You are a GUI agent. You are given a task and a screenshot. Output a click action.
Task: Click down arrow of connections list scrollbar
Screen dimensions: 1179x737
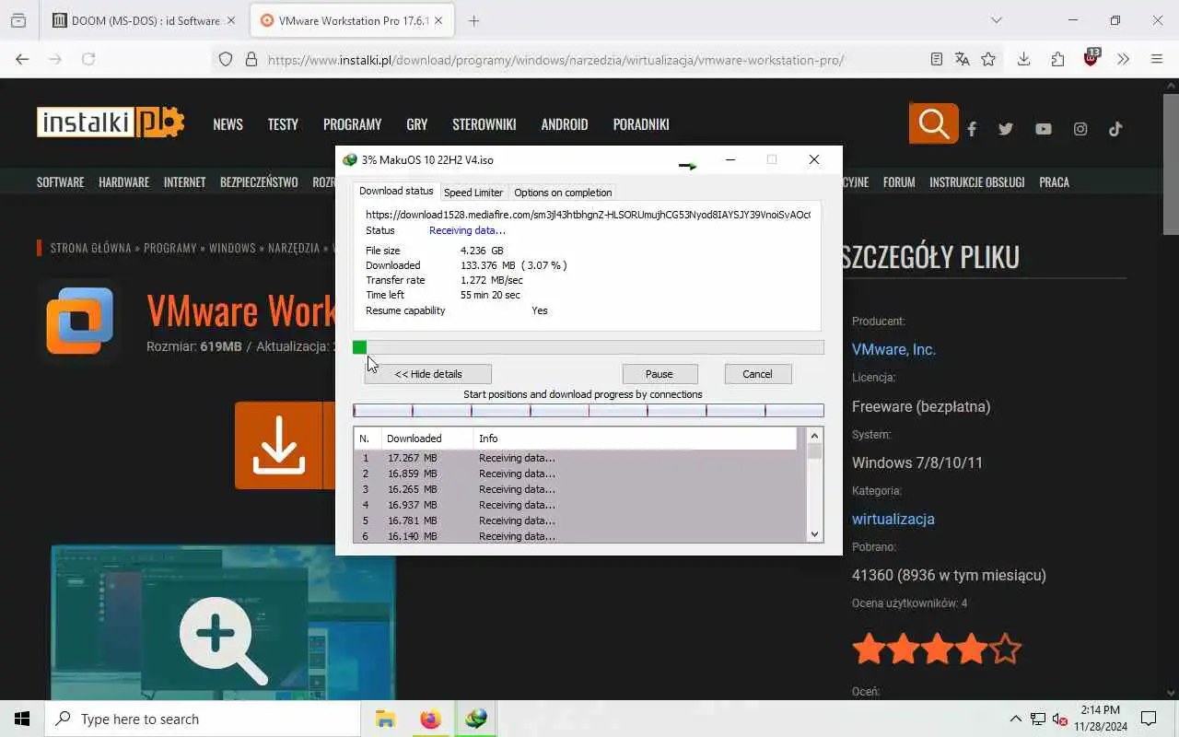pos(814,534)
